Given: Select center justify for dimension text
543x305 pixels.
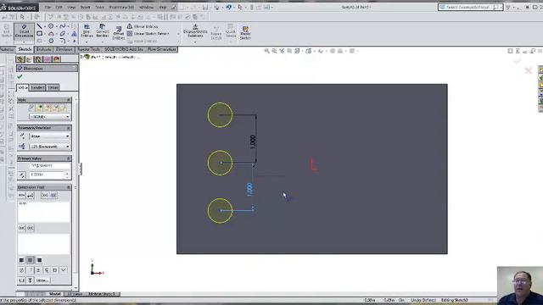Looking at the screenshot, I should tap(31, 260).
